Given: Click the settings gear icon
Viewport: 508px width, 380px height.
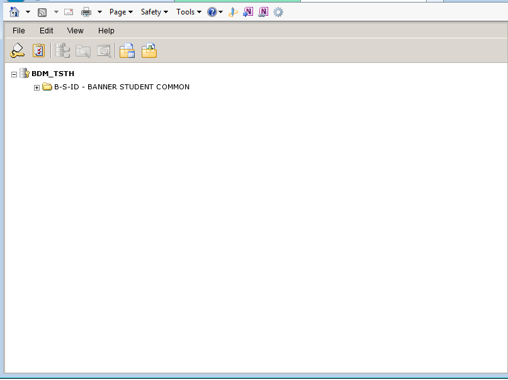Looking at the screenshot, I should [278, 12].
